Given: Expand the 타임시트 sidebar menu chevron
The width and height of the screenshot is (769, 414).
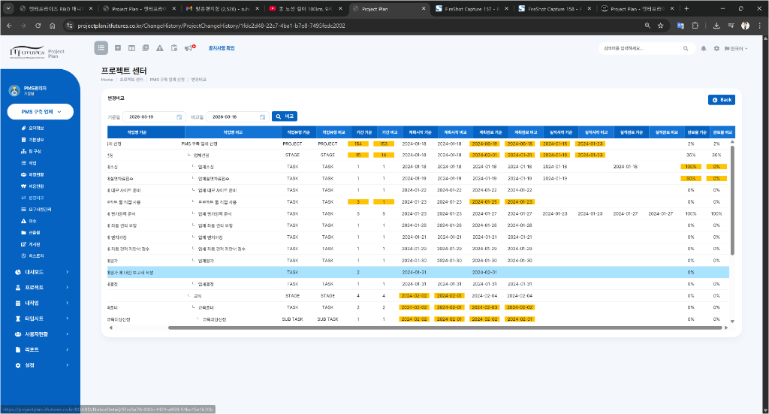Looking at the screenshot, I should coord(67,319).
